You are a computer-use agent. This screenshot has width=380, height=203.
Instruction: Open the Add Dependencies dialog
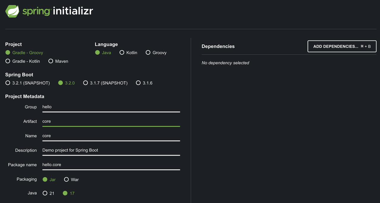click(342, 46)
